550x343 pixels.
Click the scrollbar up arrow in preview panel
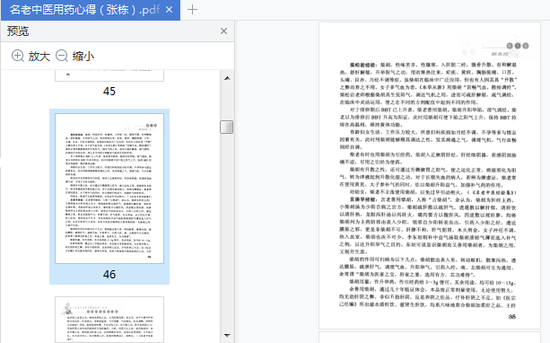point(227,78)
